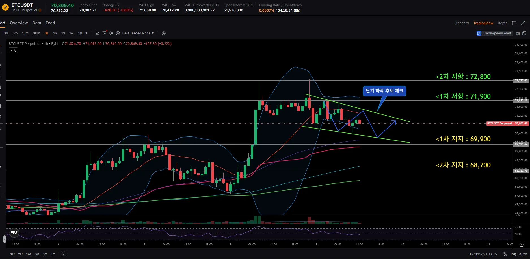Toggle the checkbox next to Depth

click(x=514, y=23)
